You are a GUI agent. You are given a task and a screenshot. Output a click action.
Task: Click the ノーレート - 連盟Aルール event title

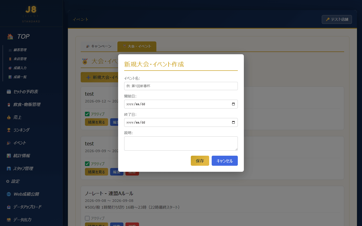point(109,193)
